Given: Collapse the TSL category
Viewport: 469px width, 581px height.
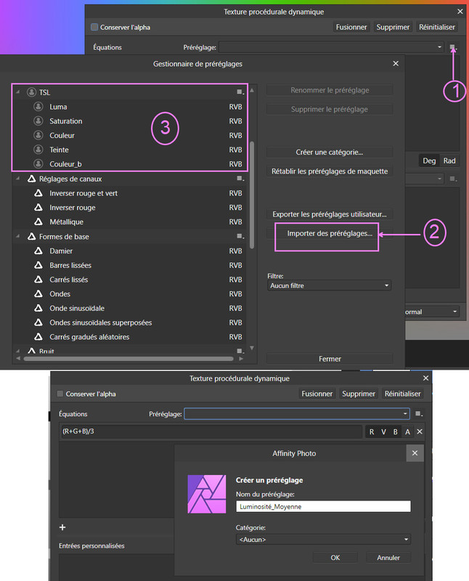Looking at the screenshot, I should [x=17, y=92].
